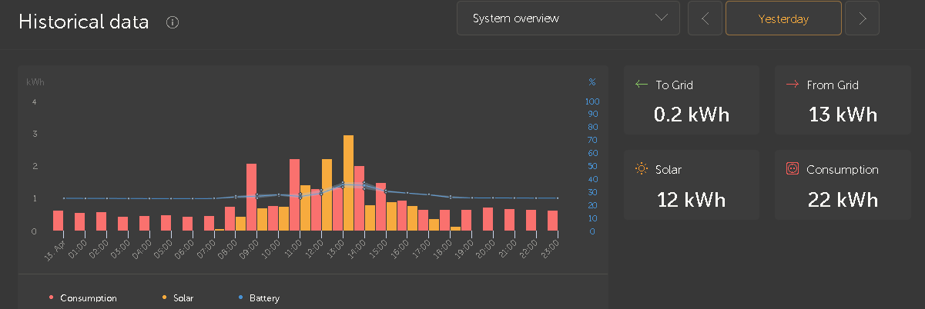Screen dimensions: 925x309
Task: Click the Consumption socket icon
Action: coord(792,169)
